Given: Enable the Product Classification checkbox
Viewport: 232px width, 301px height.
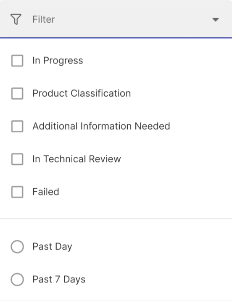Looking at the screenshot, I should [x=17, y=93].
